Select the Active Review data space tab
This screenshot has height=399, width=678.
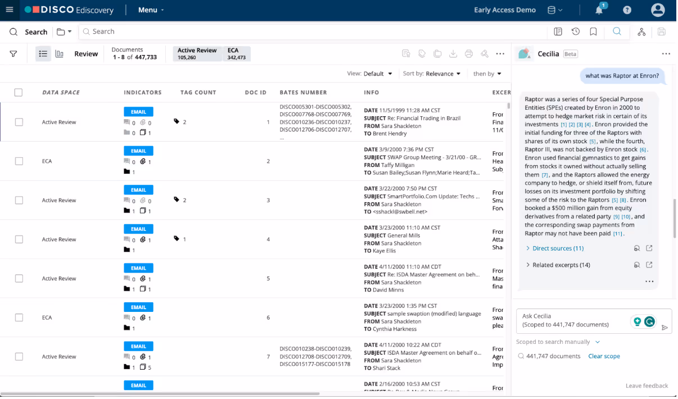(x=197, y=53)
